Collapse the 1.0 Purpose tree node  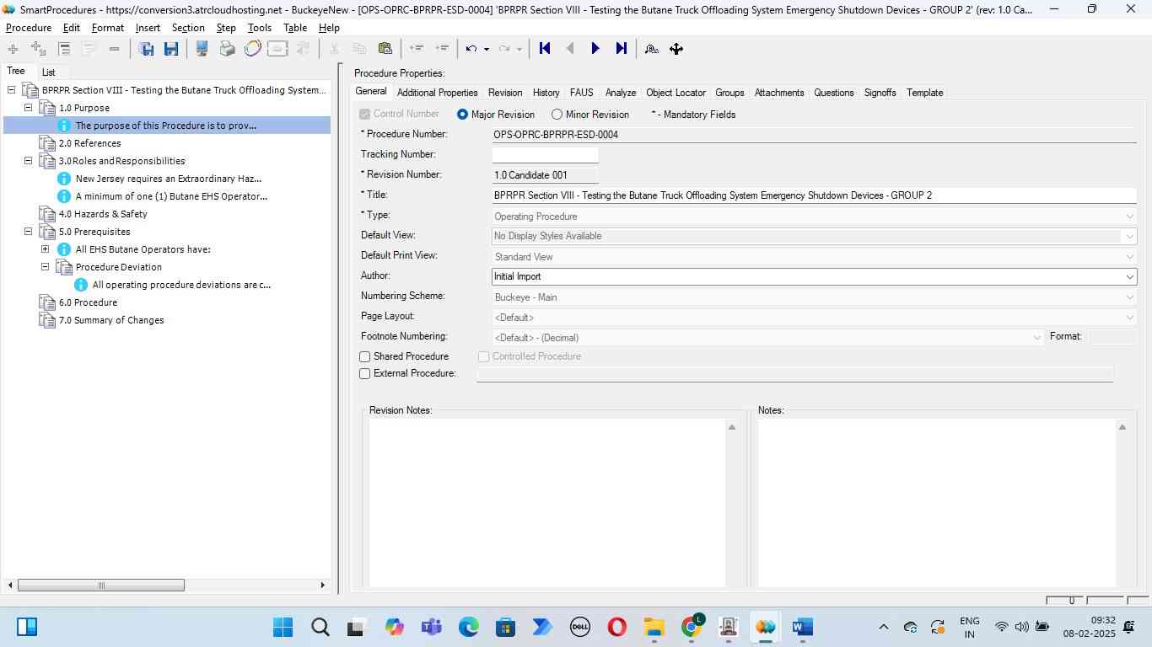28,108
